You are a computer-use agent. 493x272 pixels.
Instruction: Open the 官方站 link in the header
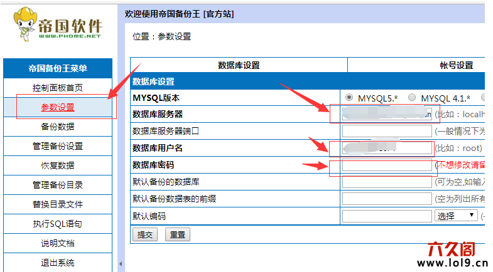point(217,13)
